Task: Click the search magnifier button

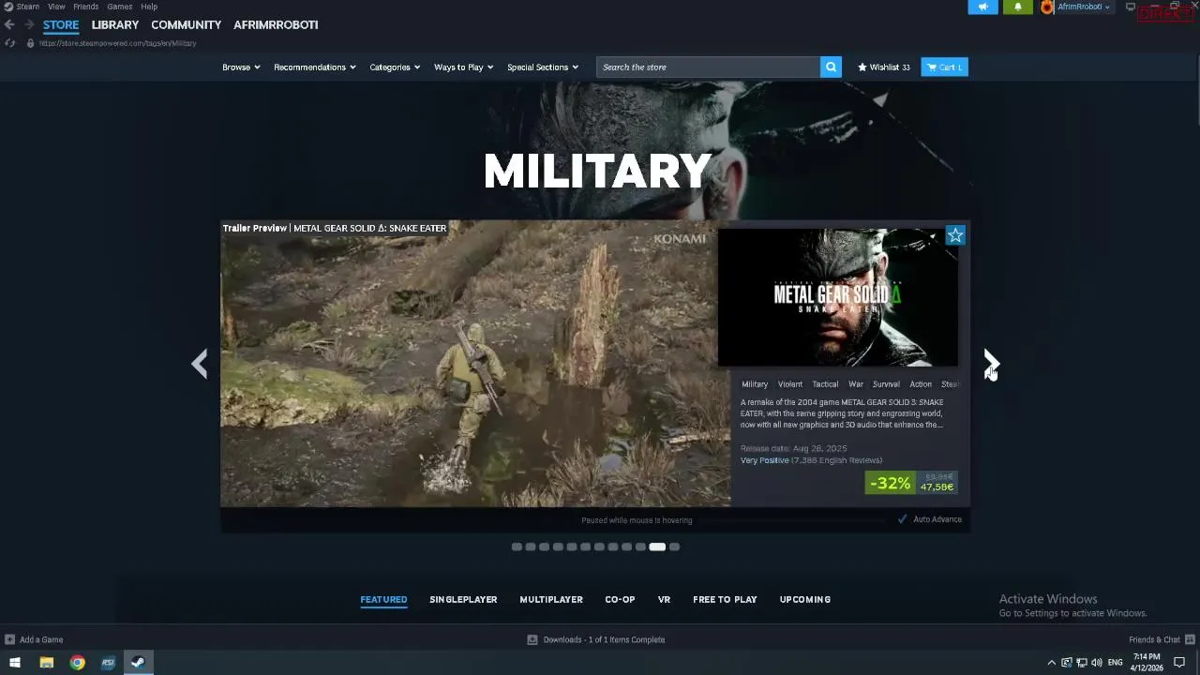Action: coord(831,67)
